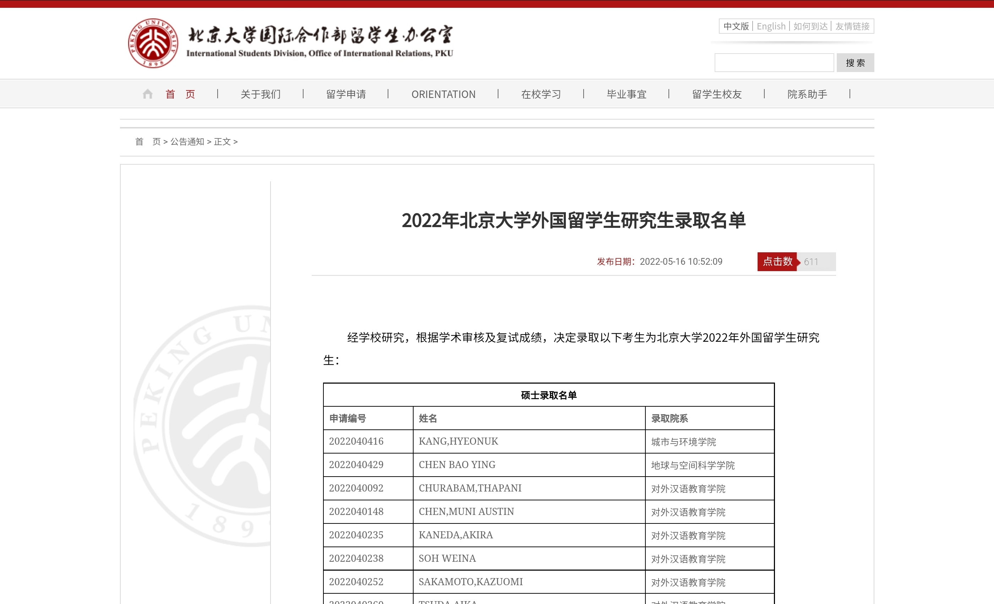Switch site language to English
Screen dimensions: 994x604
click(x=771, y=27)
